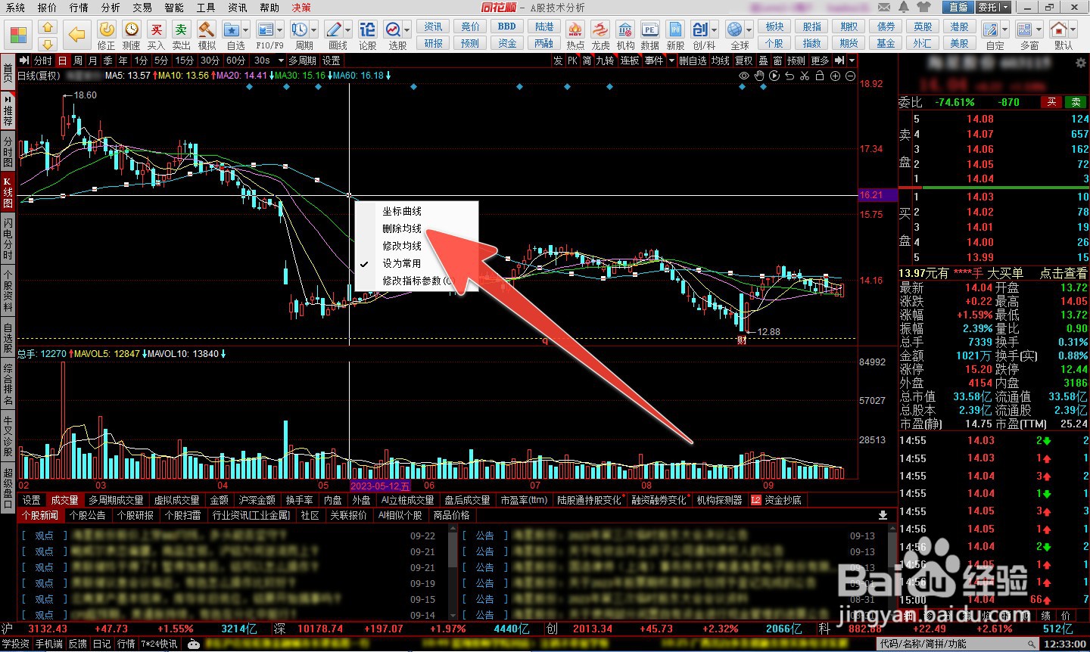Choose 修改均线 from context menu
Image resolution: width=1090 pixels, height=652 pixels.
pyautogui.click(x=402, y=246)
